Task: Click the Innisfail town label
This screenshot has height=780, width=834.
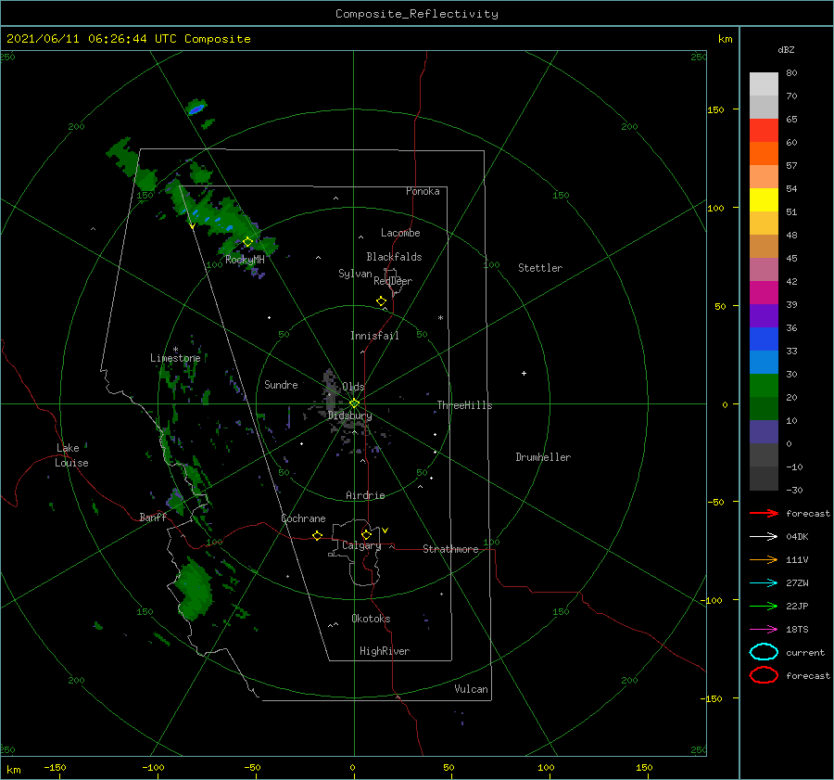Action: (374, 336)
